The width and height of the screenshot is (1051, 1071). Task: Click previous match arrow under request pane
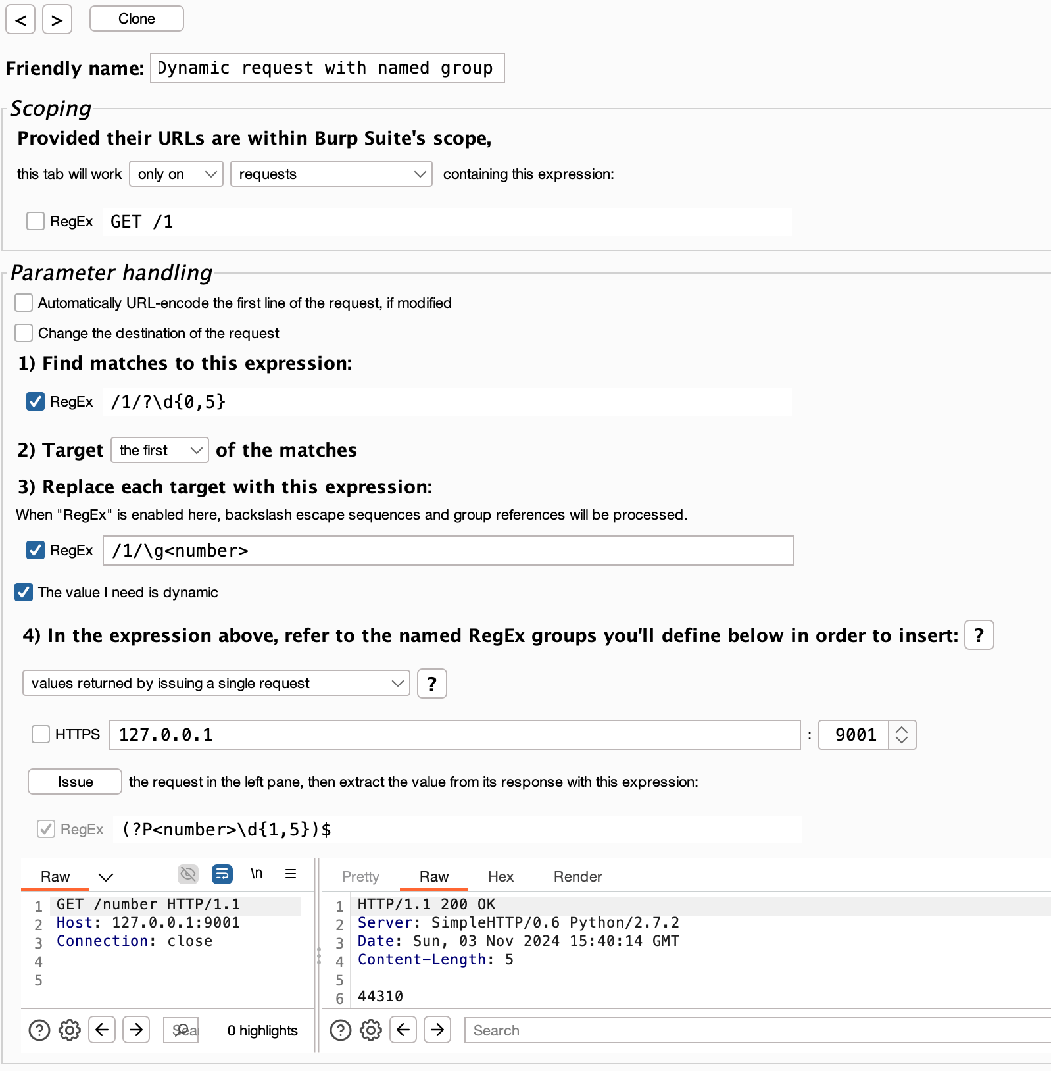(102, 1030)
